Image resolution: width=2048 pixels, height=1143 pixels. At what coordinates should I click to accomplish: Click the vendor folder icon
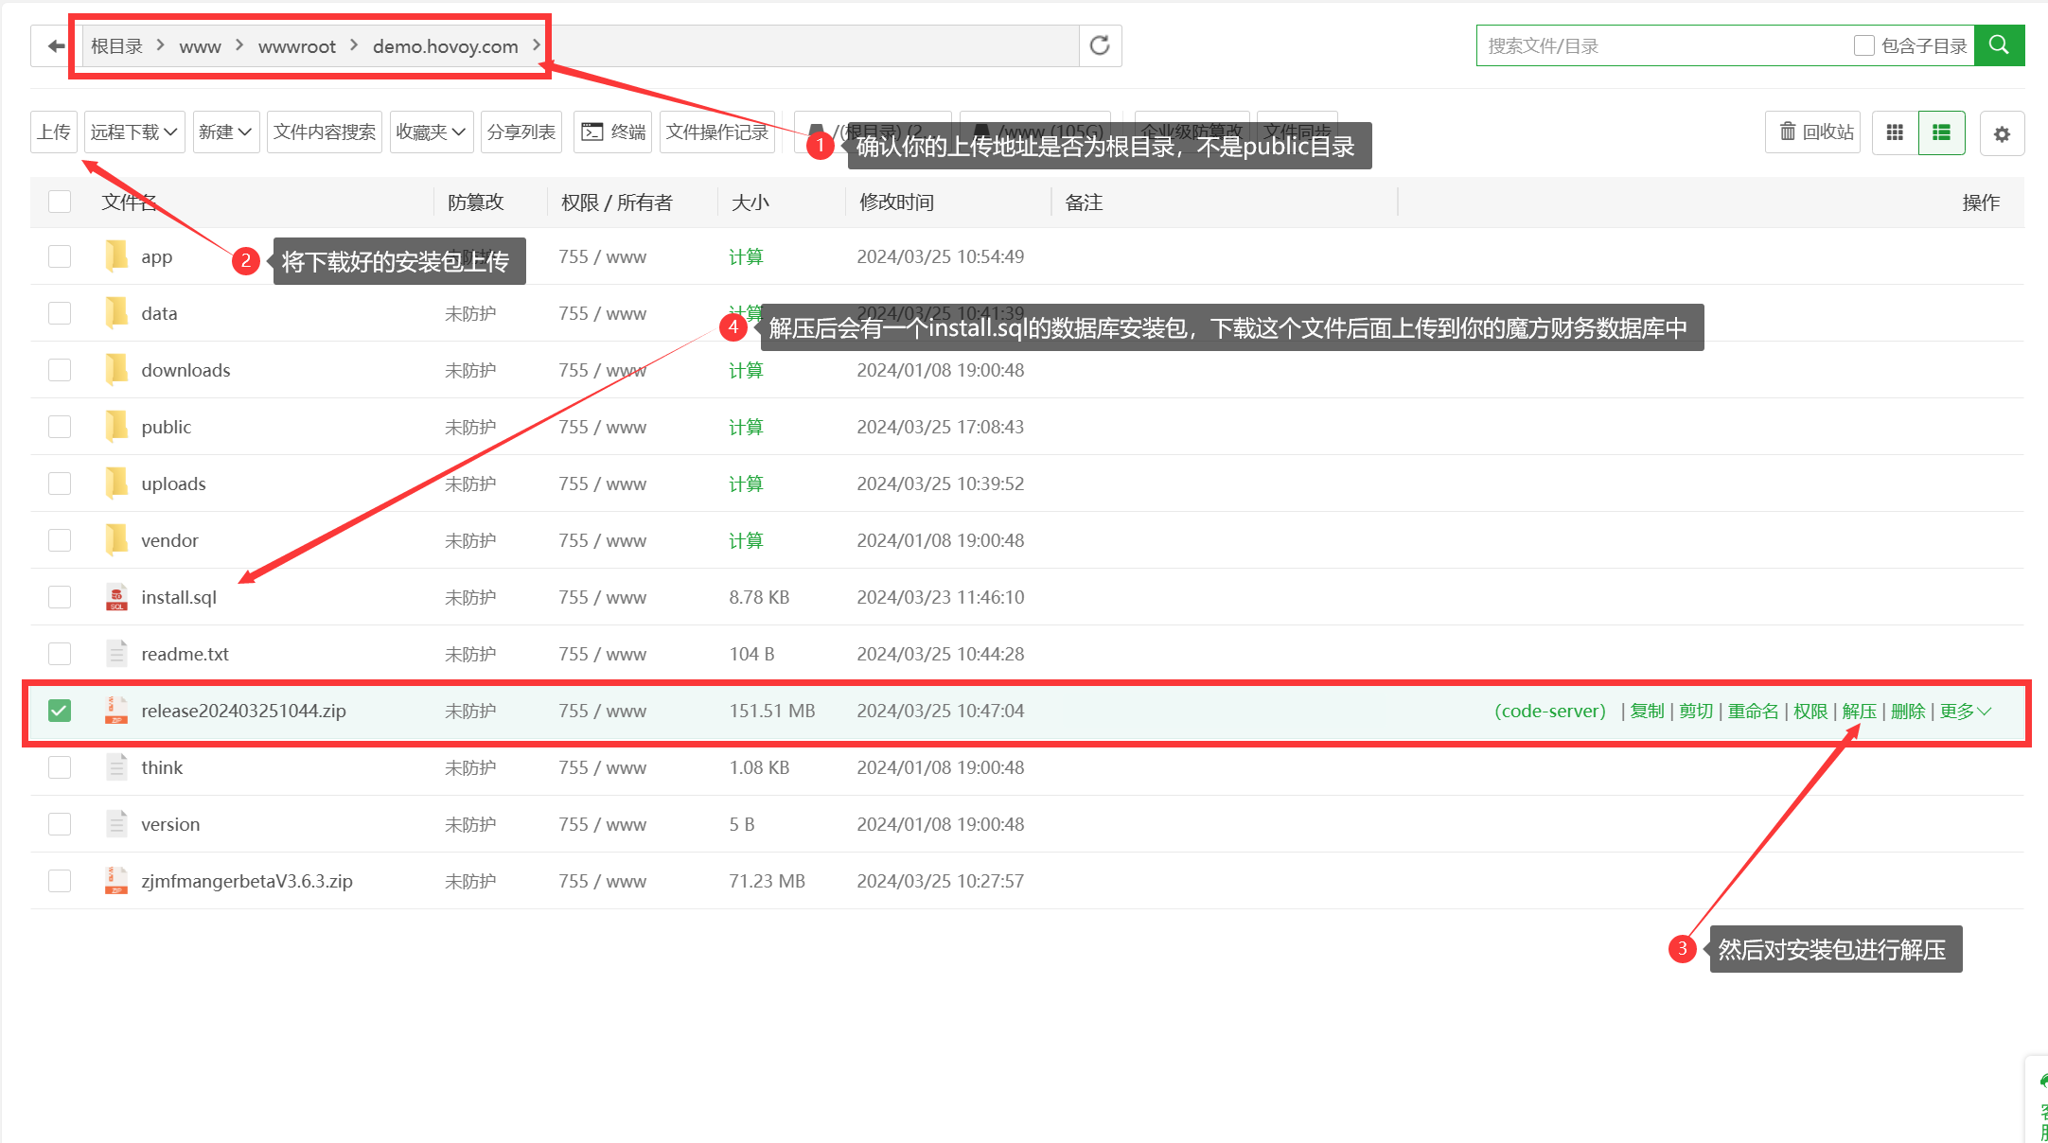(116, 540)
